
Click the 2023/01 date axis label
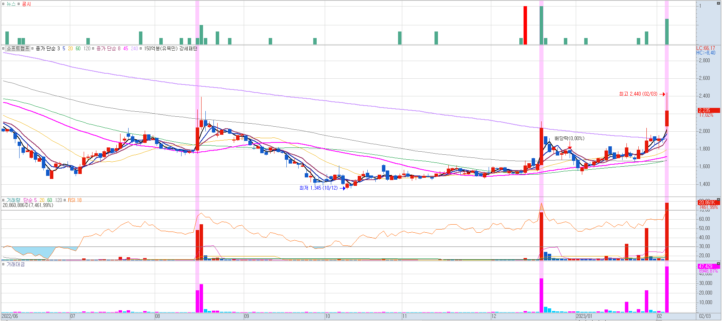(x=584, y=316)
